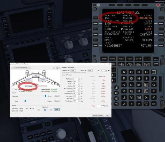This screenshot has height=142, width=165.
Task: Click the Adjust CoG slider handle
Action: pyautogui.click(x=45, y=110)
